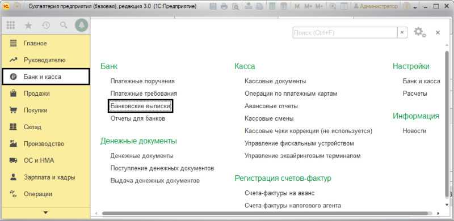This screenshot has height=221, width=454.
Task: Close the function menu with the X
Action: pyautogui.click(x=438, y=33)
